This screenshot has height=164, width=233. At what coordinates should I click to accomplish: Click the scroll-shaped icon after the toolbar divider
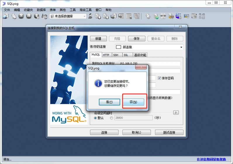click(x=148, y=16)
